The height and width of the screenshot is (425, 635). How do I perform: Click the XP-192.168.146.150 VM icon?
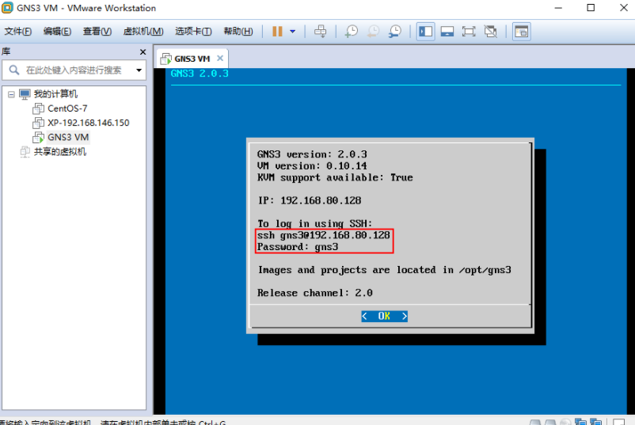(38, 123)
